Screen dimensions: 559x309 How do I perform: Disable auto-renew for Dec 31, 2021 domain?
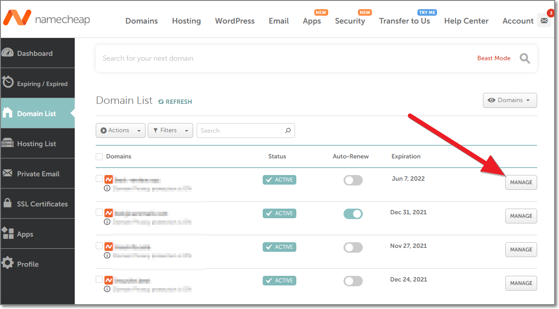(x=353, y=214)
